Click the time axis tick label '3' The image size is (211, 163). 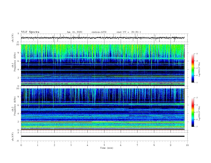(71, 145)
